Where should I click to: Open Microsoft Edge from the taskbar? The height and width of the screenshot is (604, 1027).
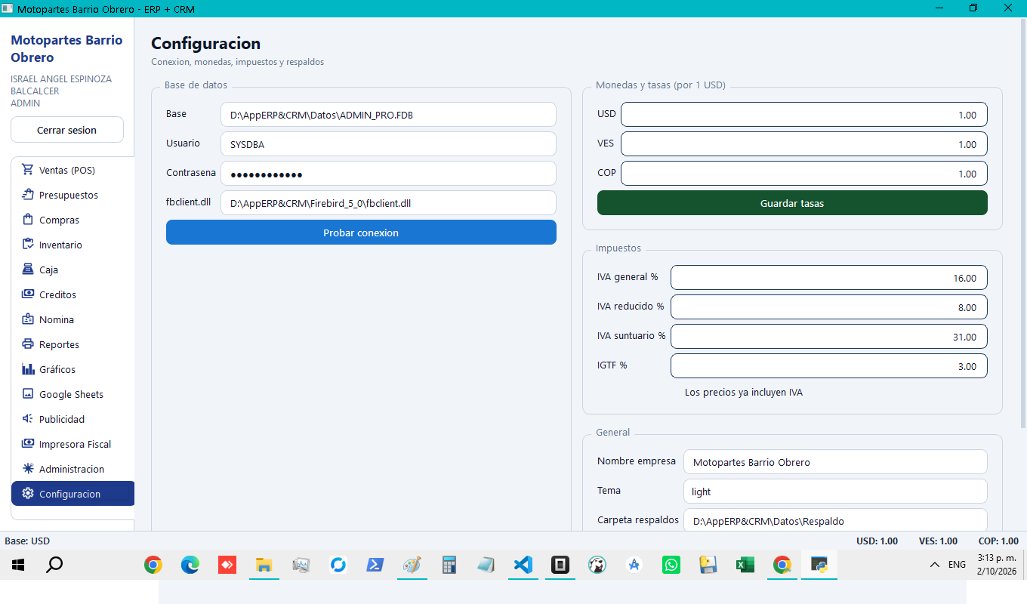(190, 565)
